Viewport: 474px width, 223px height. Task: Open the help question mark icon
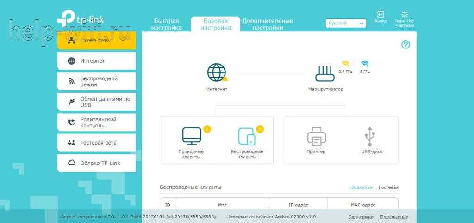point(405,45)
